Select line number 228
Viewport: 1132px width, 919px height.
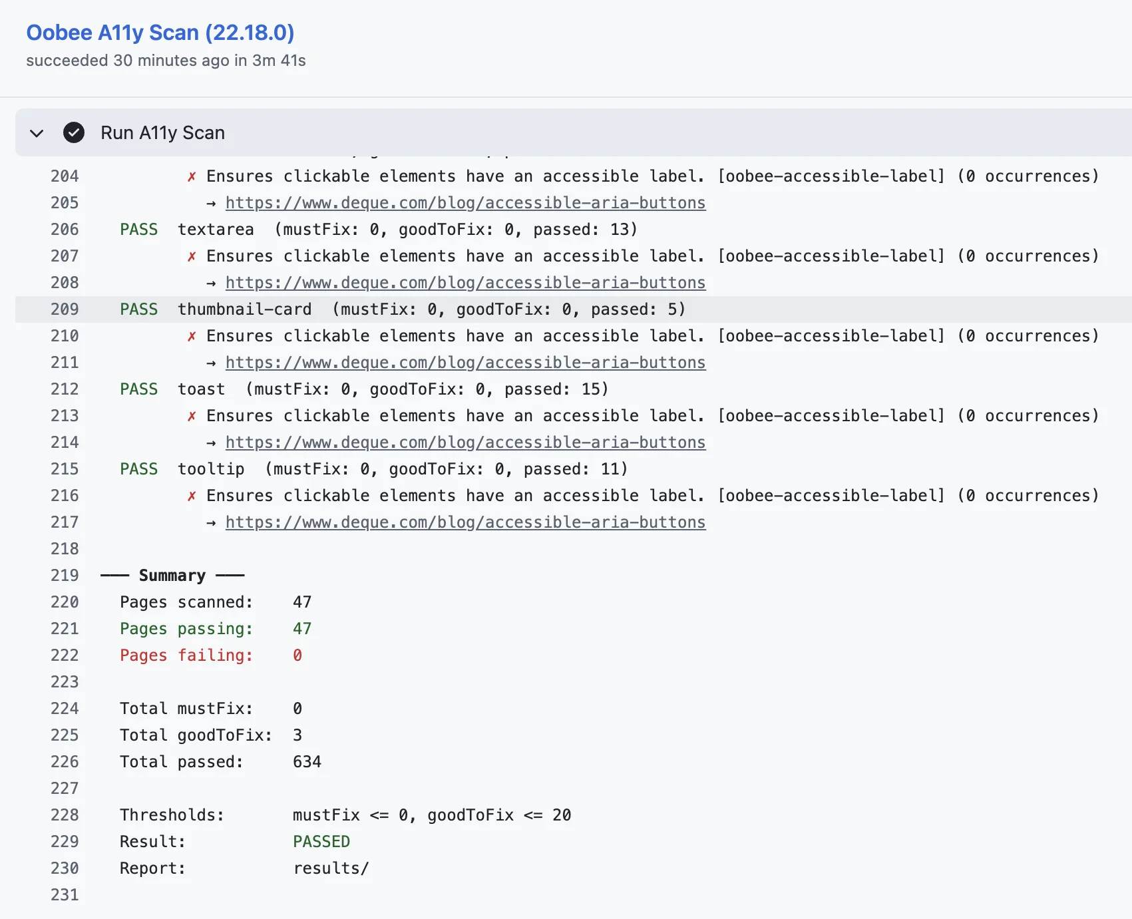pos(65,815)
